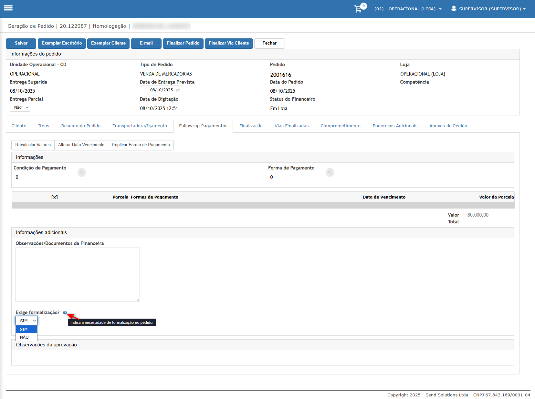This screenshot has width=535, height=399.
Task: Open the Data de Entrega Prevista calendar picker
Action: point(178,90)
